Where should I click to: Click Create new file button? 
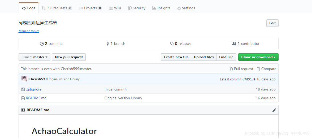point(176,57)
